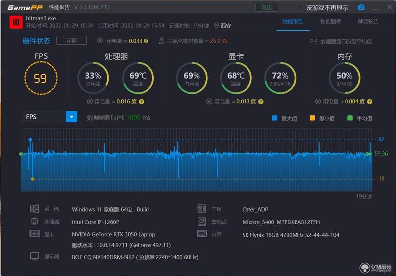The width and height of the screenshot is (396, 276).
Task: Click the GPU memory 72% gauge
Action: tap(280, 78)
